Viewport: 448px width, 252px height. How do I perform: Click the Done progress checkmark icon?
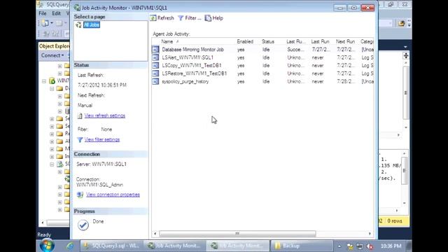pos(83,225)
